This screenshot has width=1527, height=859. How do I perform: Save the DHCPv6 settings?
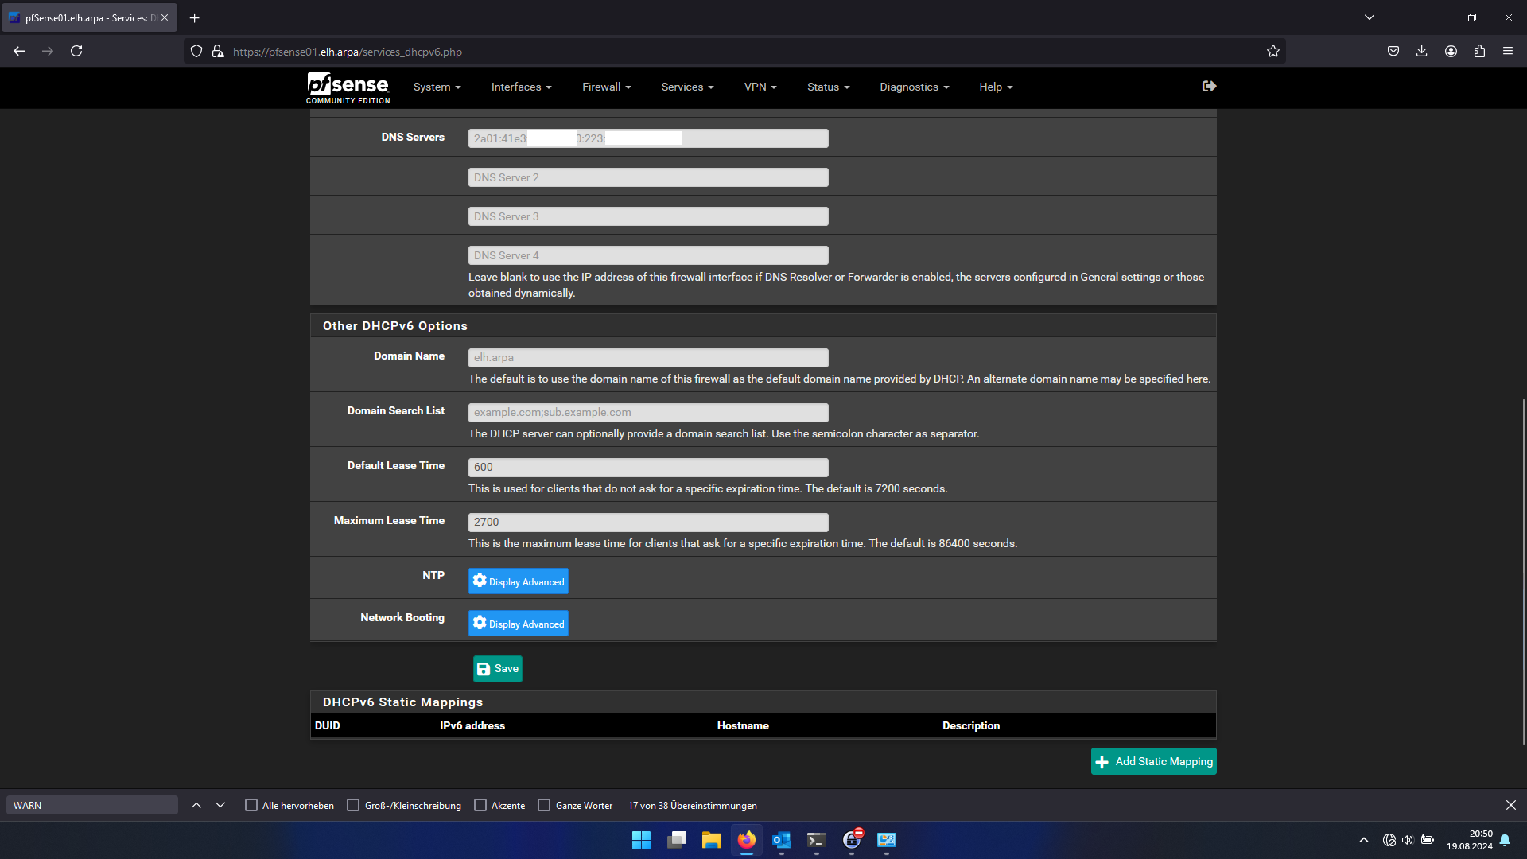click(x=498, y=669)
